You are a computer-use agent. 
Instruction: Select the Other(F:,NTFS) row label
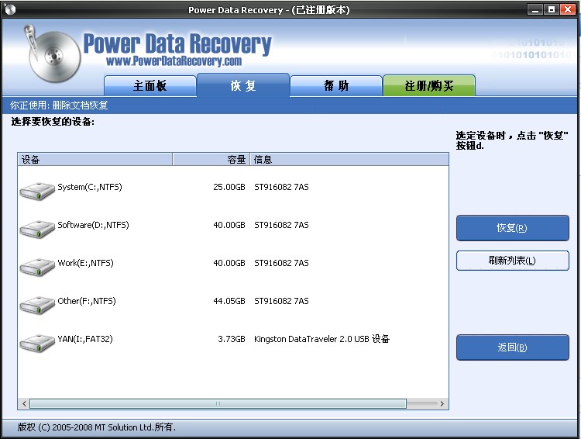coord(86,301)
